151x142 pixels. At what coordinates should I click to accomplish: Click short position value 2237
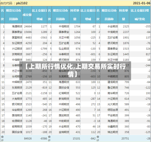[126, 32]
